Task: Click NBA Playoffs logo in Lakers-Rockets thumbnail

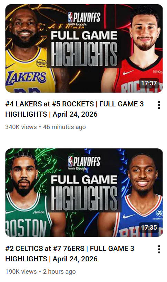Action: click(x=84, y=19)
